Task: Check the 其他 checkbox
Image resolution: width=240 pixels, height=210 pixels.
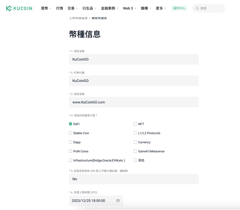Action: click(x=135, y=160)
